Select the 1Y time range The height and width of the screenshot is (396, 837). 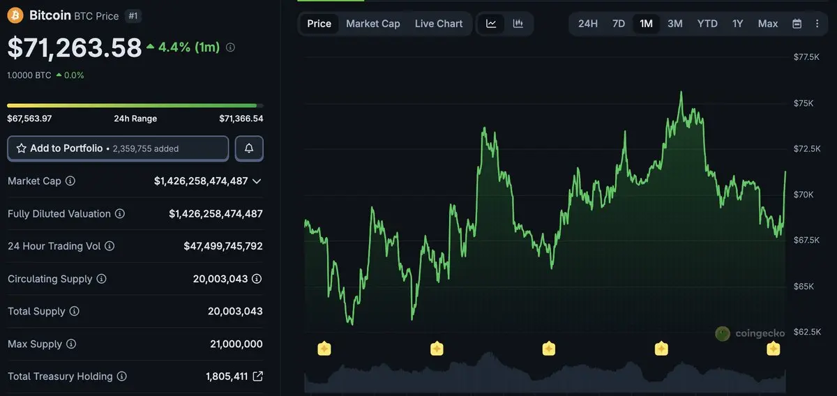coord(738,24)
